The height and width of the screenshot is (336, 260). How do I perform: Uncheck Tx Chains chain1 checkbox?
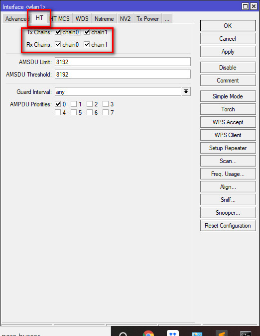point(87,32)
